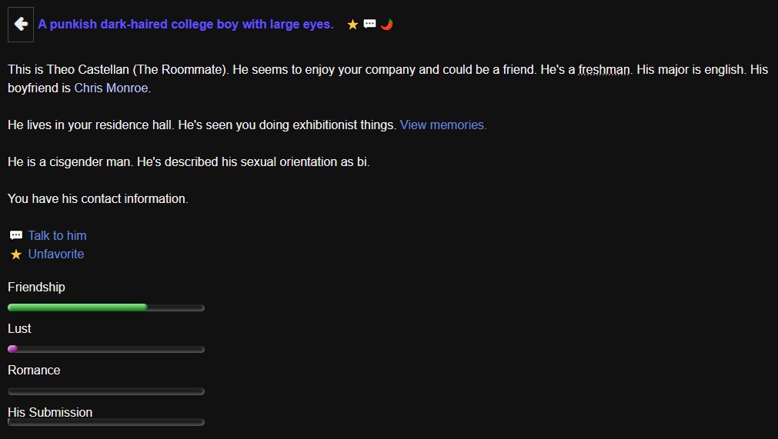
Task: Open the punkish dark-haired college boy title link
Action: [185, 25]
